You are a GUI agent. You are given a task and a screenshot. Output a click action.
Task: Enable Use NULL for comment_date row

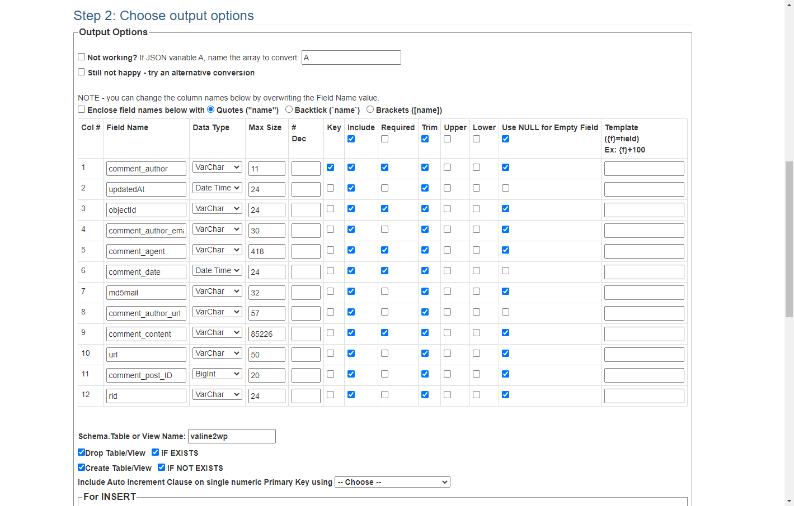(x=506, y=271)
